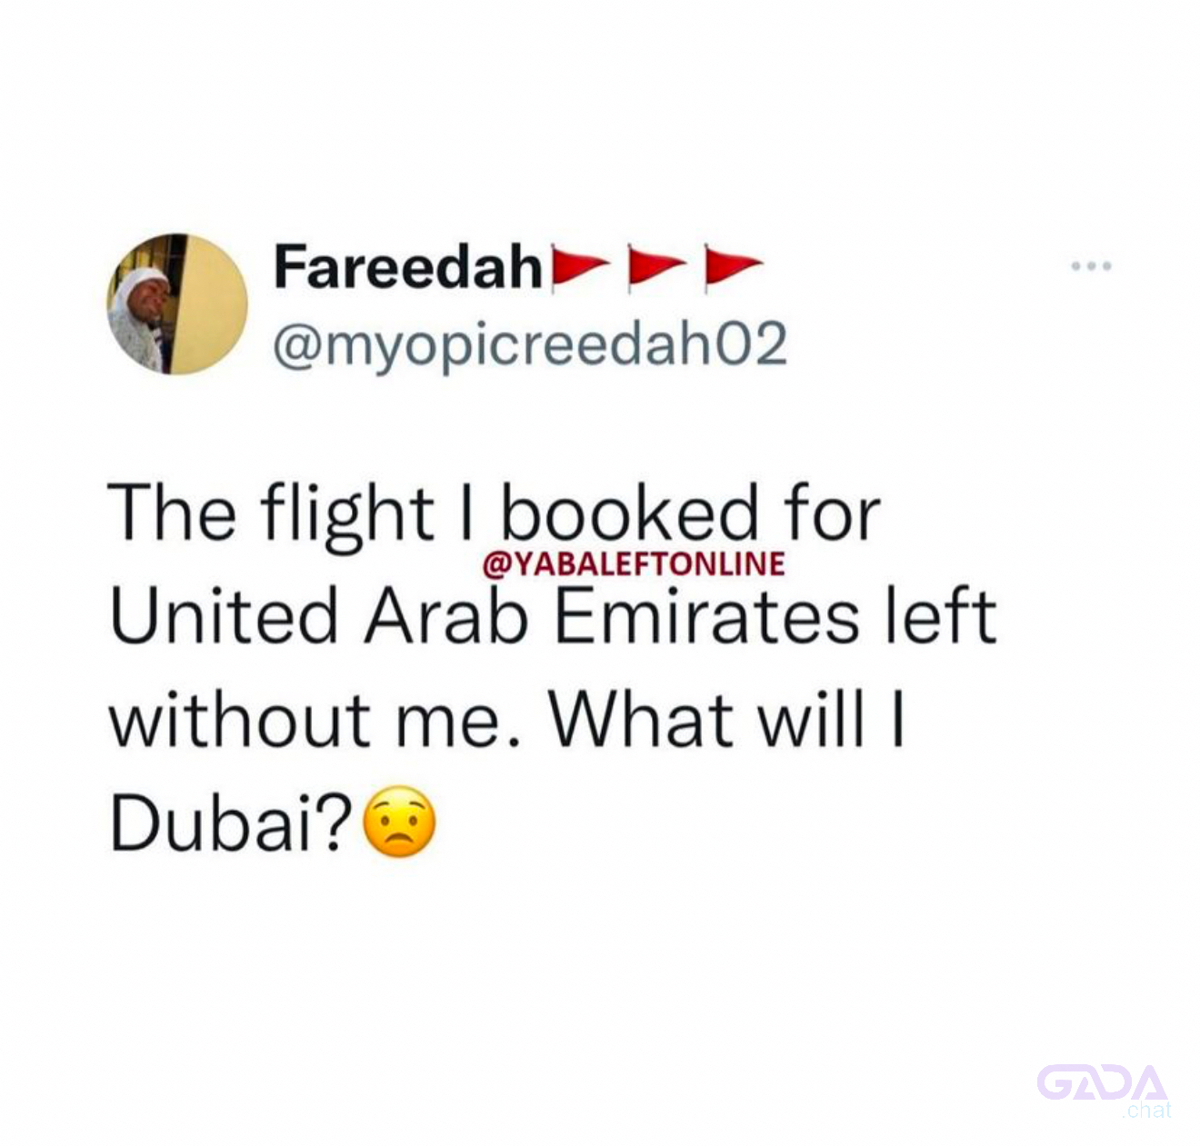
Task: Click the word Arab in the tweet
Action: [x=447, y=616]
